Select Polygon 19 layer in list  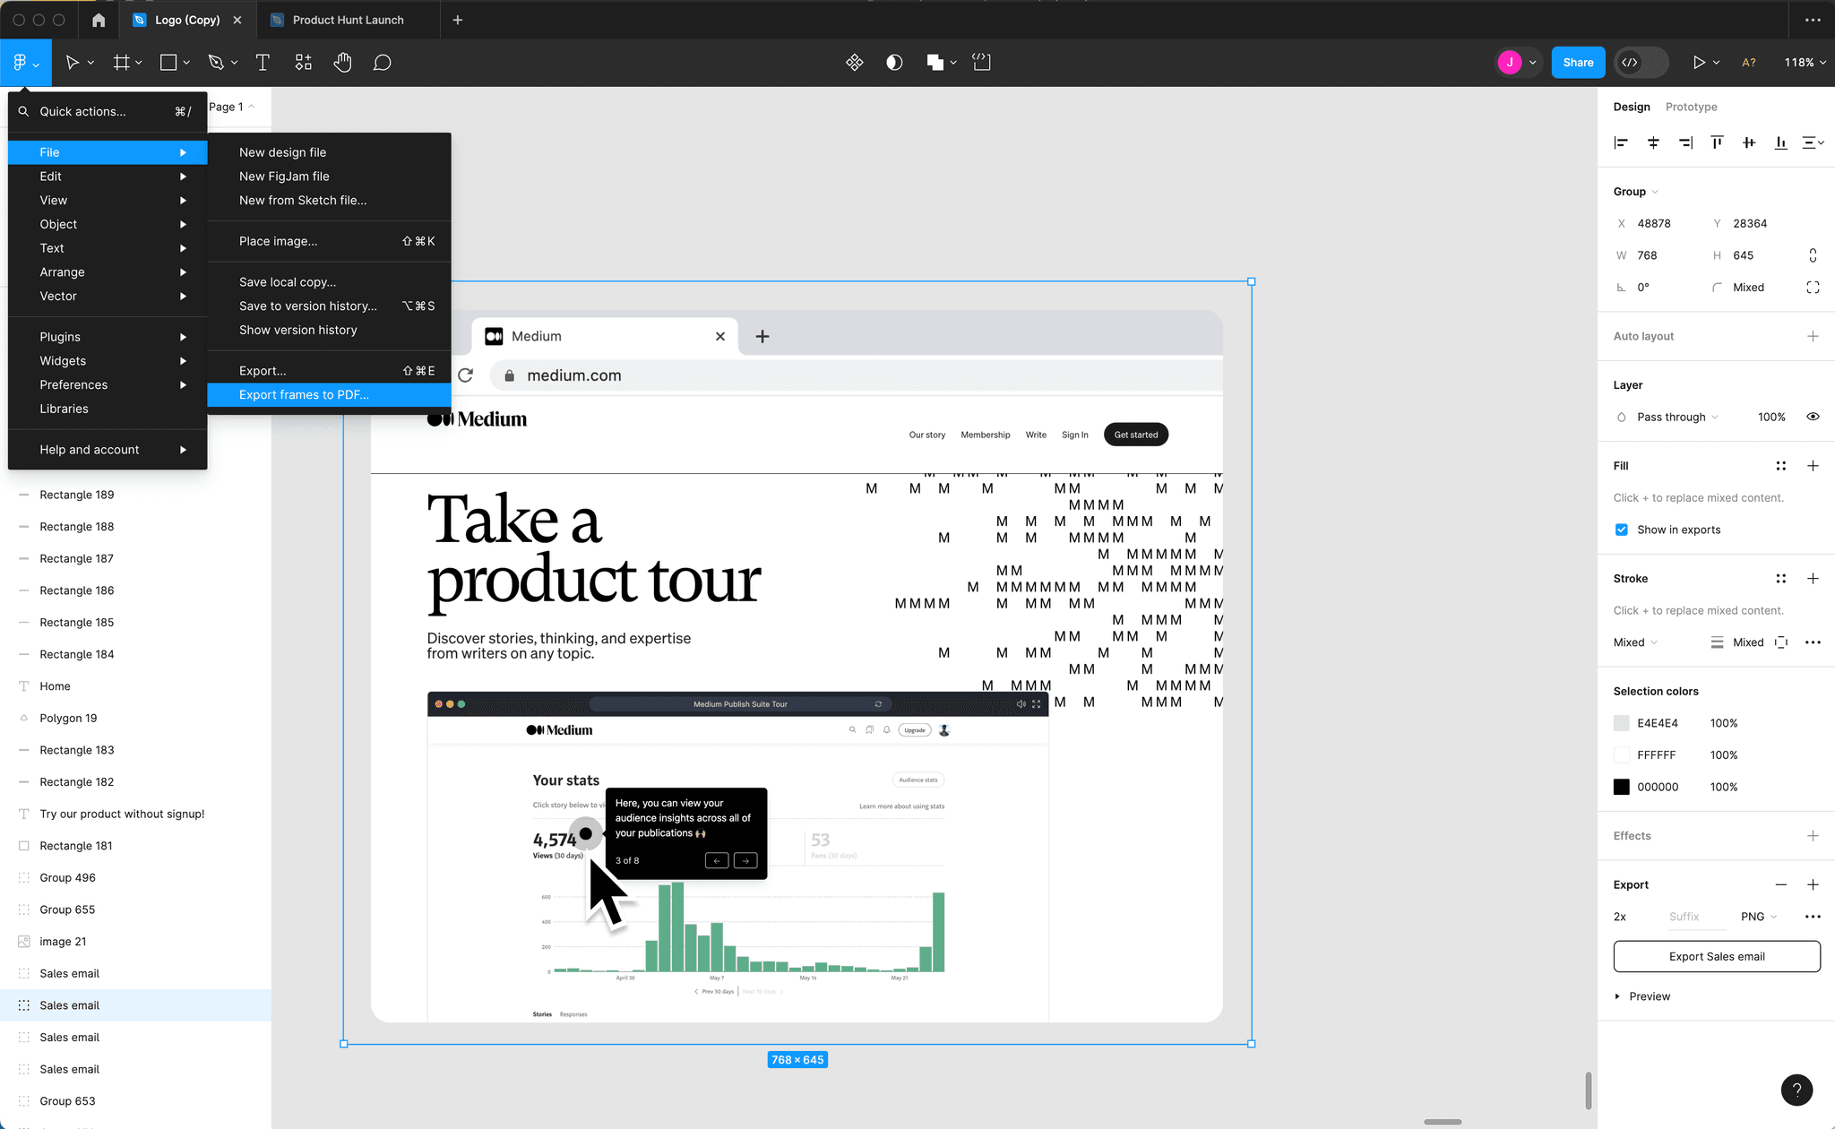point(68,718)
